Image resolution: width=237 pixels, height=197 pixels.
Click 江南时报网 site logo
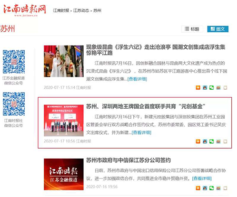click(25, 10)
